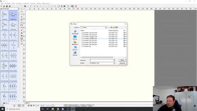Click the binoculars search toolbar icon
The height and width of the screenshot is (111, 197).
coord(64,6)
